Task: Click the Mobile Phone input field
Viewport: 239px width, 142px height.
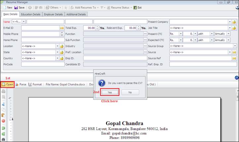Action: pos(42,34)
